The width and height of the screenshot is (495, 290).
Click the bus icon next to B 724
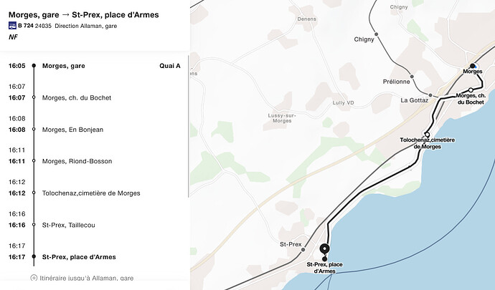(x=12, y=26)
